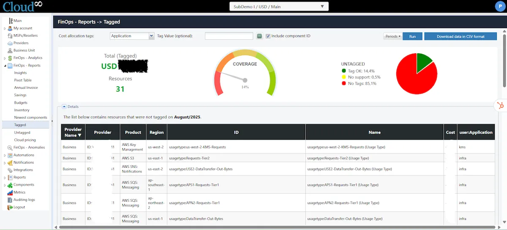The height and width of the screenshot is (230, 507).
Task: Click the HubSpot chat widget icon
Action: pos(500,106)
